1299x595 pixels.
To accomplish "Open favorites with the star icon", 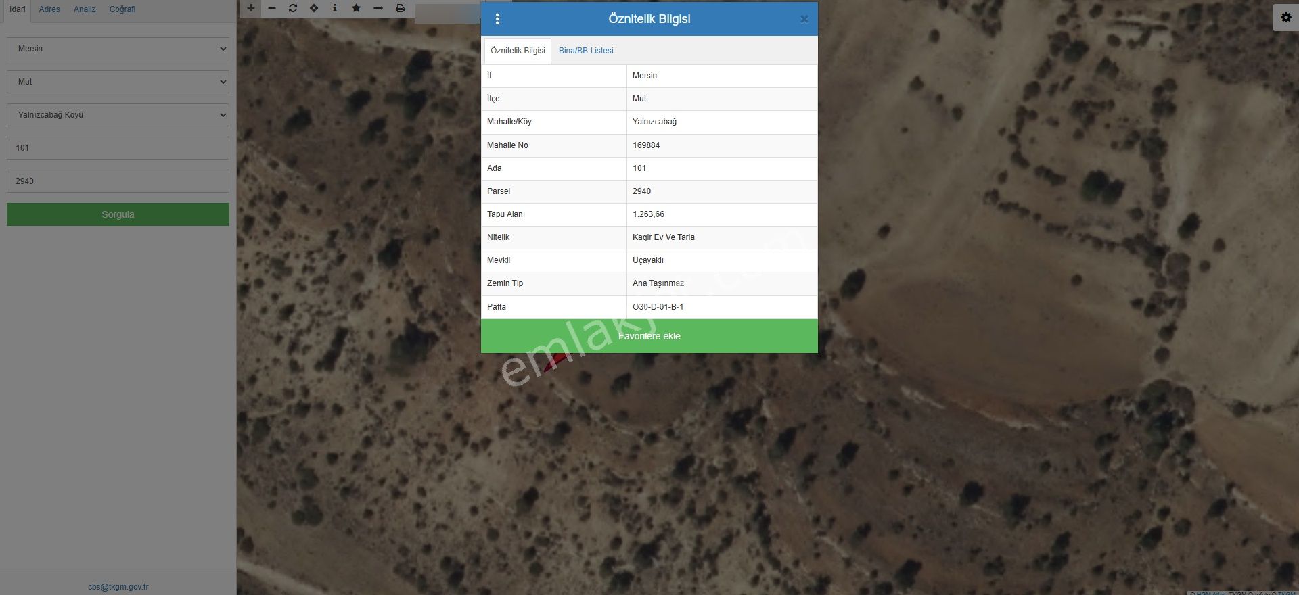I will 357,8.
